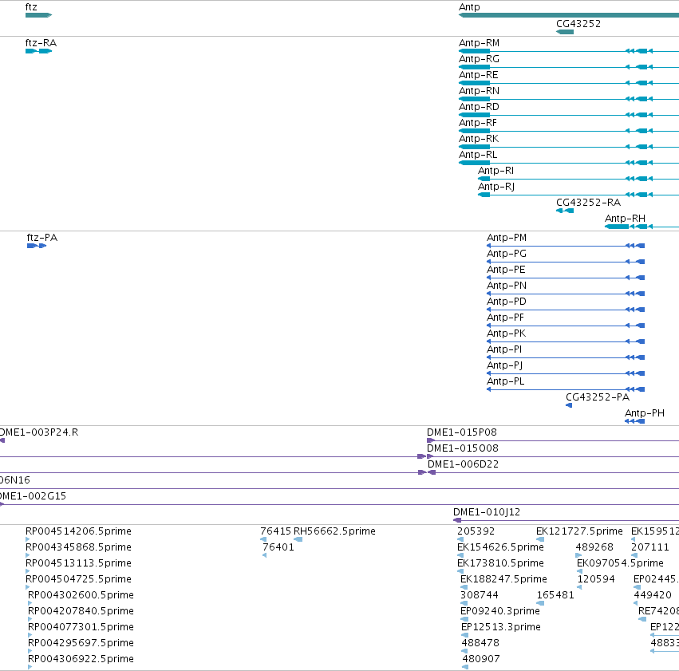679x671 pixels.
Task: Open the DME1-015O08 clone label
Action: [x=463, y=448]
